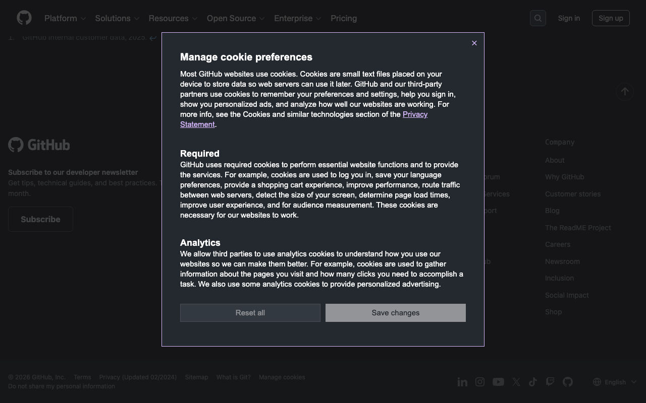The height and width of the screenshot is (403, 646).
Task: Open GitHub's LinkedIn icon
Action: pyautogui.click(x=462, y=382)
